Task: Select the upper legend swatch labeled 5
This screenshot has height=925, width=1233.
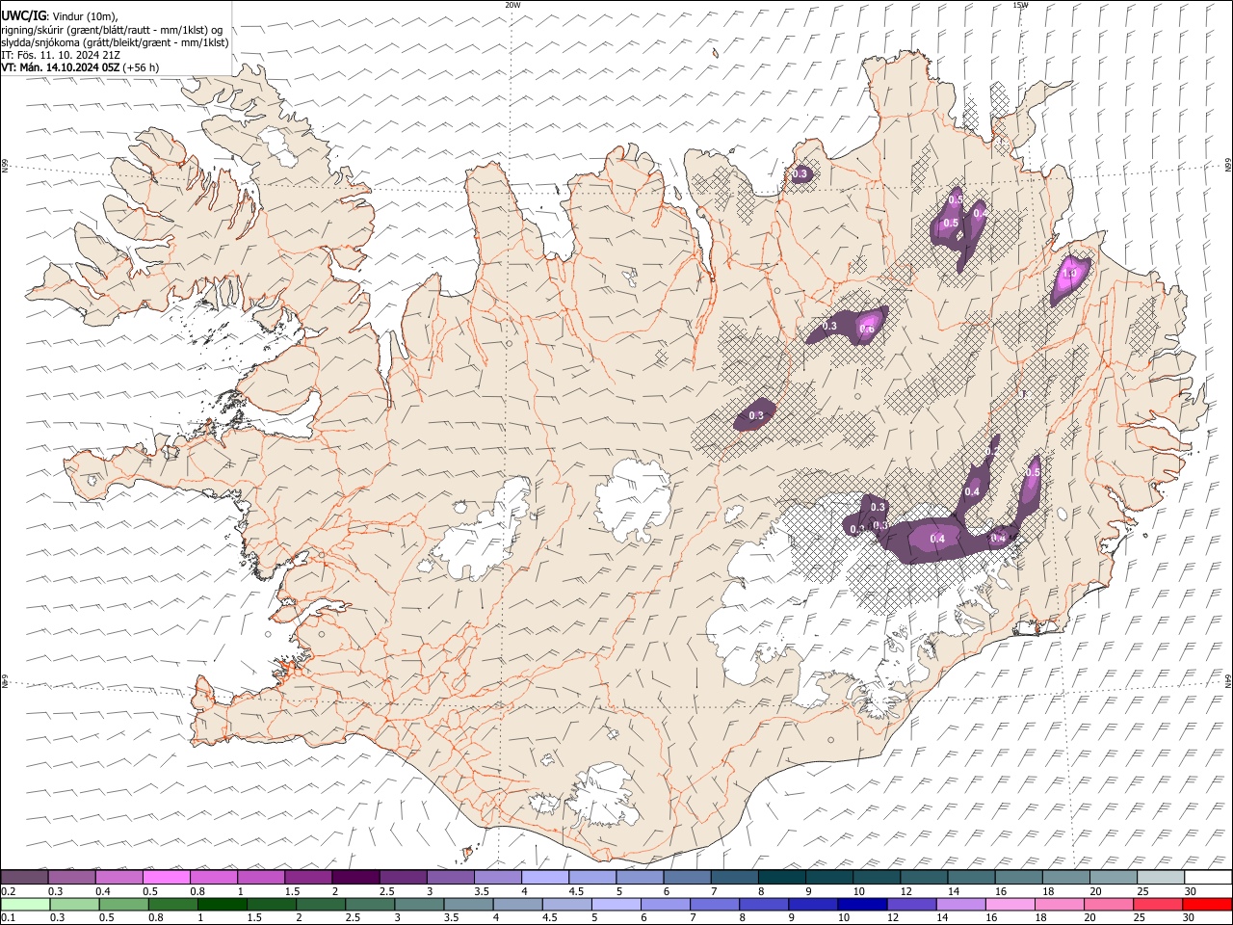Action: pos(640,877)
